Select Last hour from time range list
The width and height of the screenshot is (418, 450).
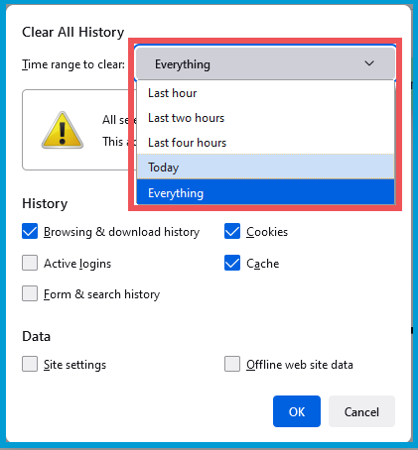point(265,93)
